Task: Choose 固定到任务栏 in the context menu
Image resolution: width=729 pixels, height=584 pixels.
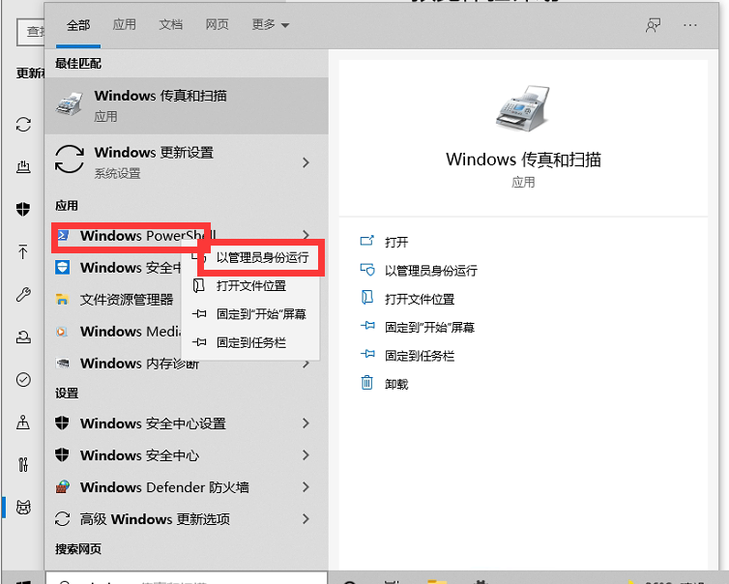Action: 250,342
